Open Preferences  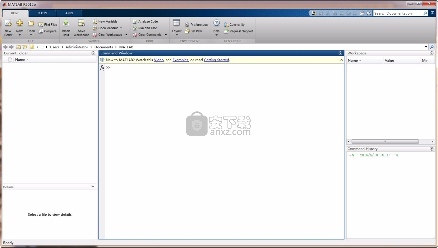coord(196,25)
